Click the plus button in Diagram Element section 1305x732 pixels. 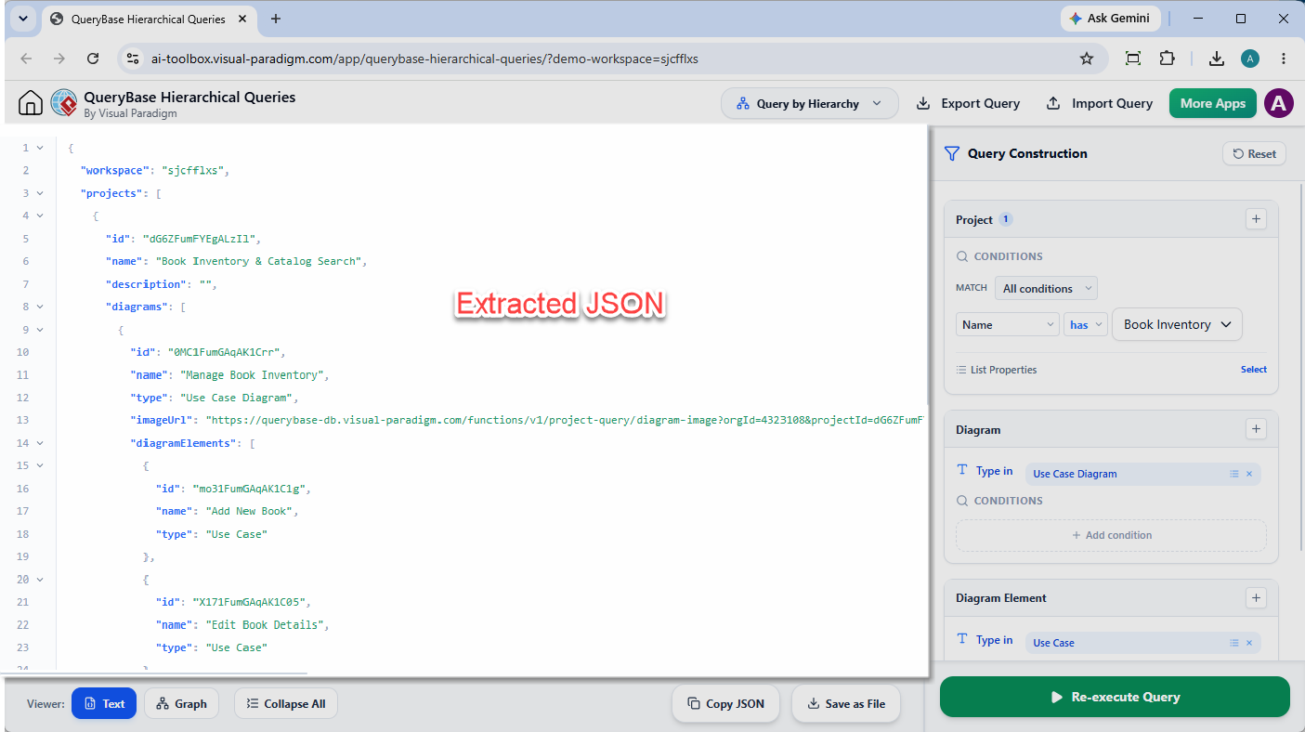[x=1256, y=598]
